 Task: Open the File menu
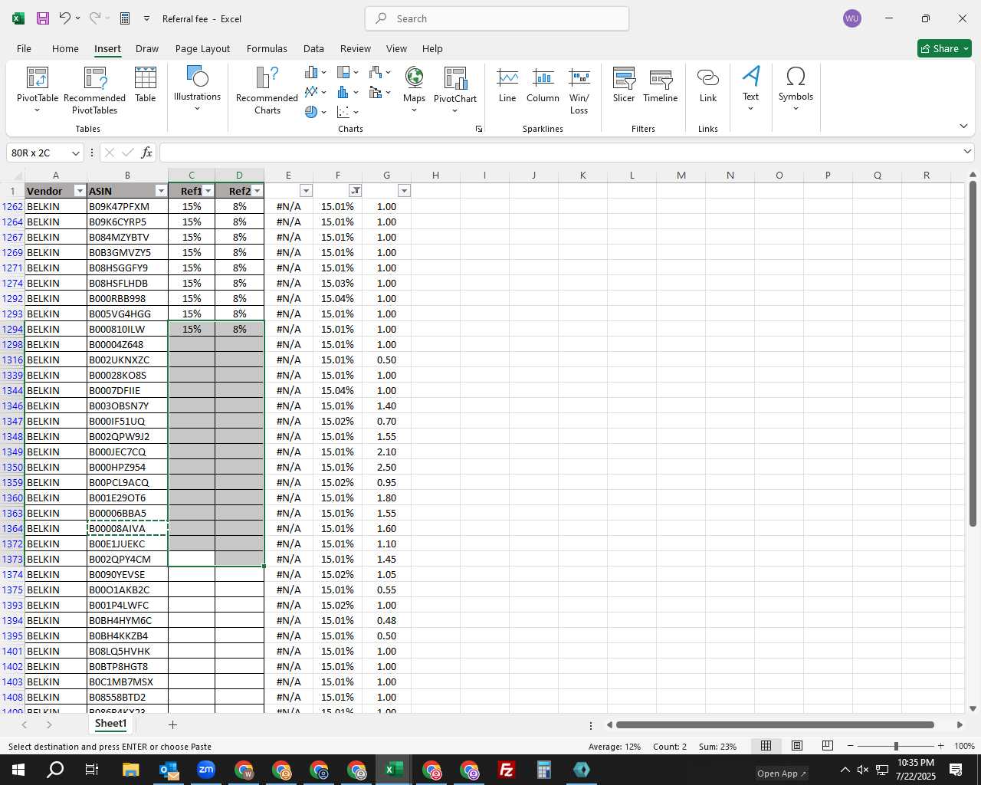[24, 48]
